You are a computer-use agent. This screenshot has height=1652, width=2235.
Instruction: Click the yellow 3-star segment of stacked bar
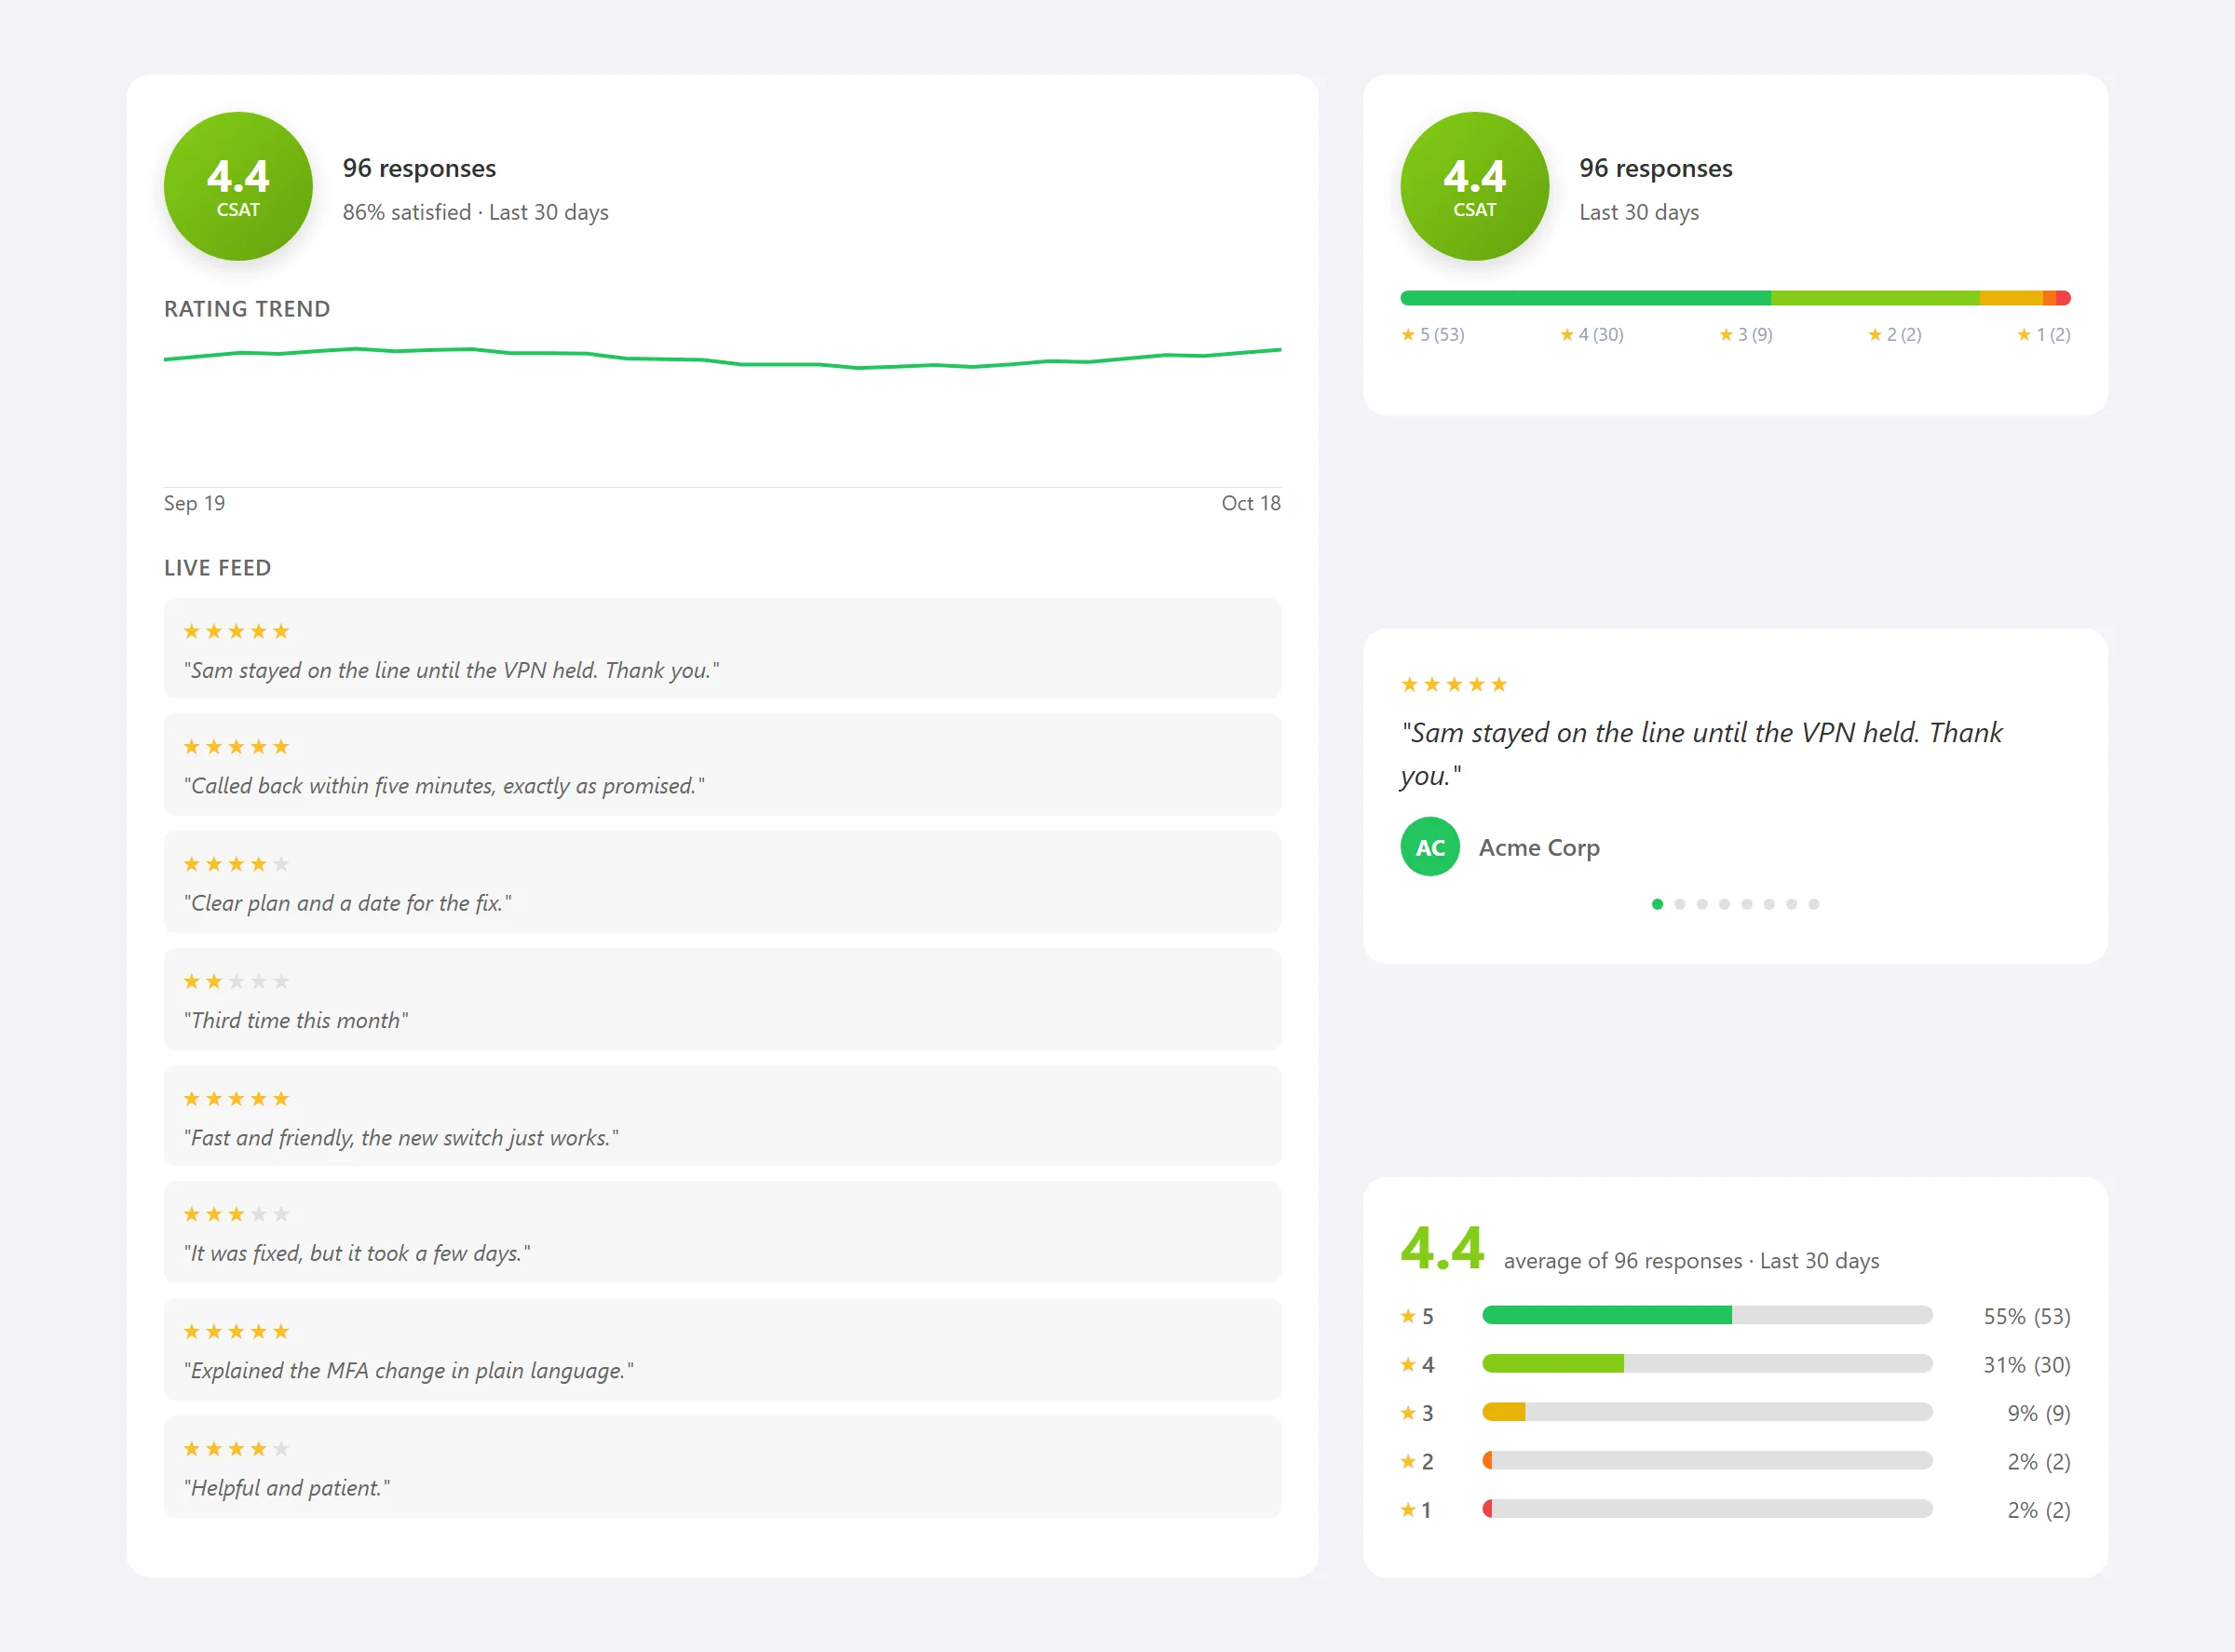2011,298
